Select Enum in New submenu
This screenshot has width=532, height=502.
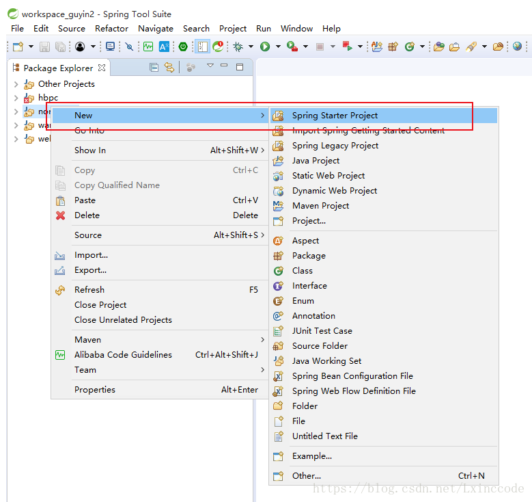(x=384, y=301)
